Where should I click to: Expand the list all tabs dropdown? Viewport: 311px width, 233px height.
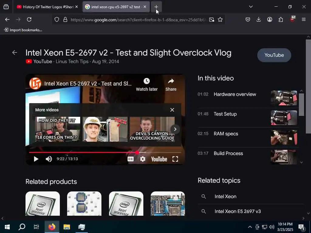coord(251,7)
